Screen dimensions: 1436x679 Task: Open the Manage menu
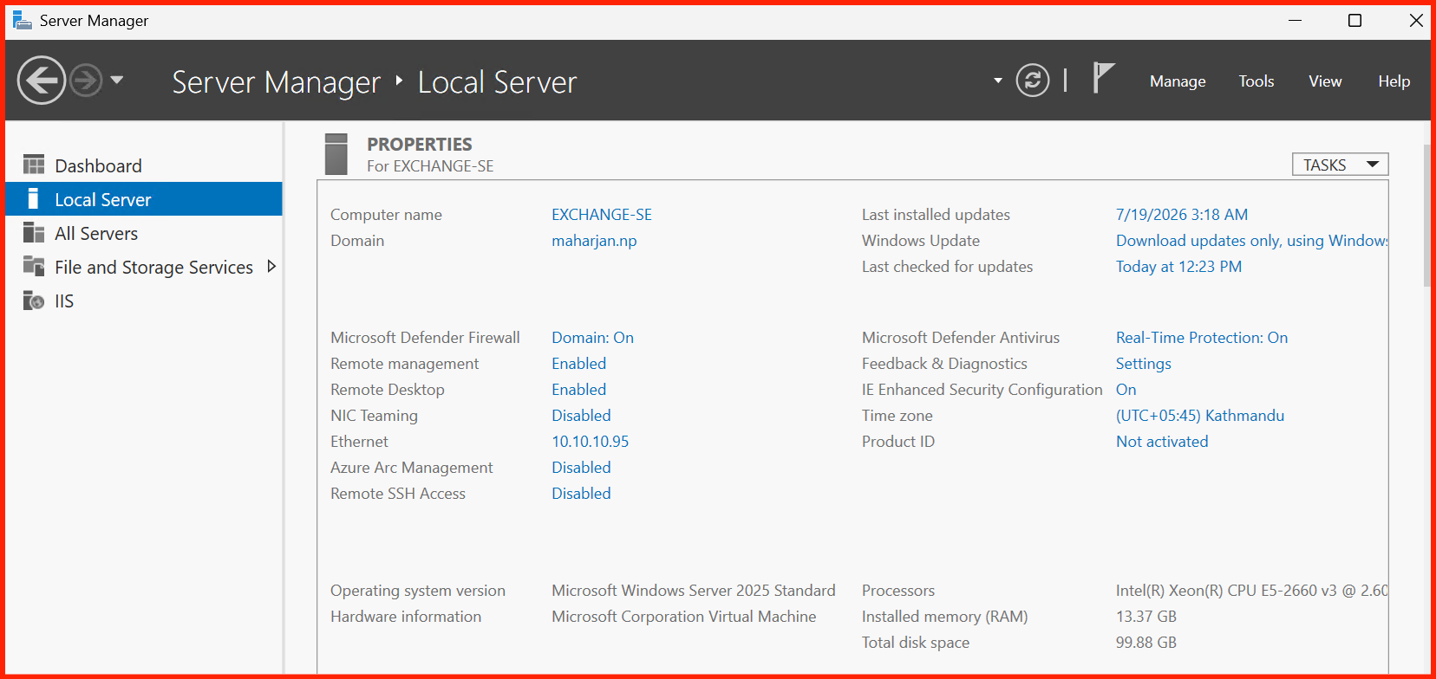click(x=1178, y=81)
